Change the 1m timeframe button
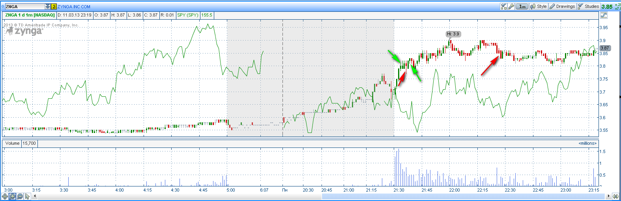 click(522, 6)
